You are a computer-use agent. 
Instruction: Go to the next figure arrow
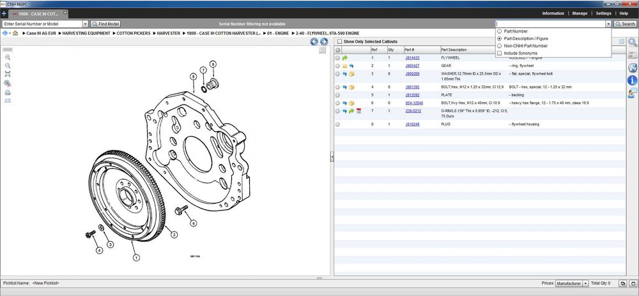pos(323,41)
